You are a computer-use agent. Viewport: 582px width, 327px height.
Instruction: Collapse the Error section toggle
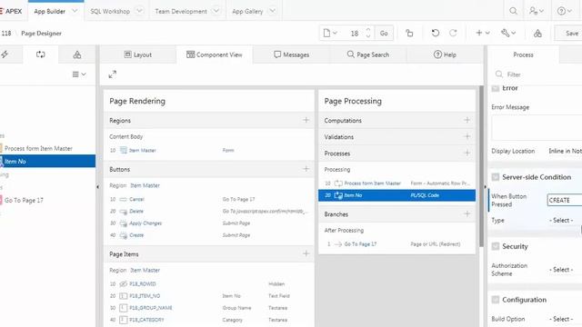(x=495, y=88)
